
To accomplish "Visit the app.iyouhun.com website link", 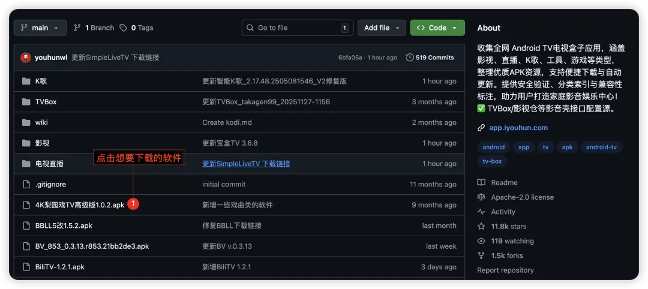I will tap(518, 128).
